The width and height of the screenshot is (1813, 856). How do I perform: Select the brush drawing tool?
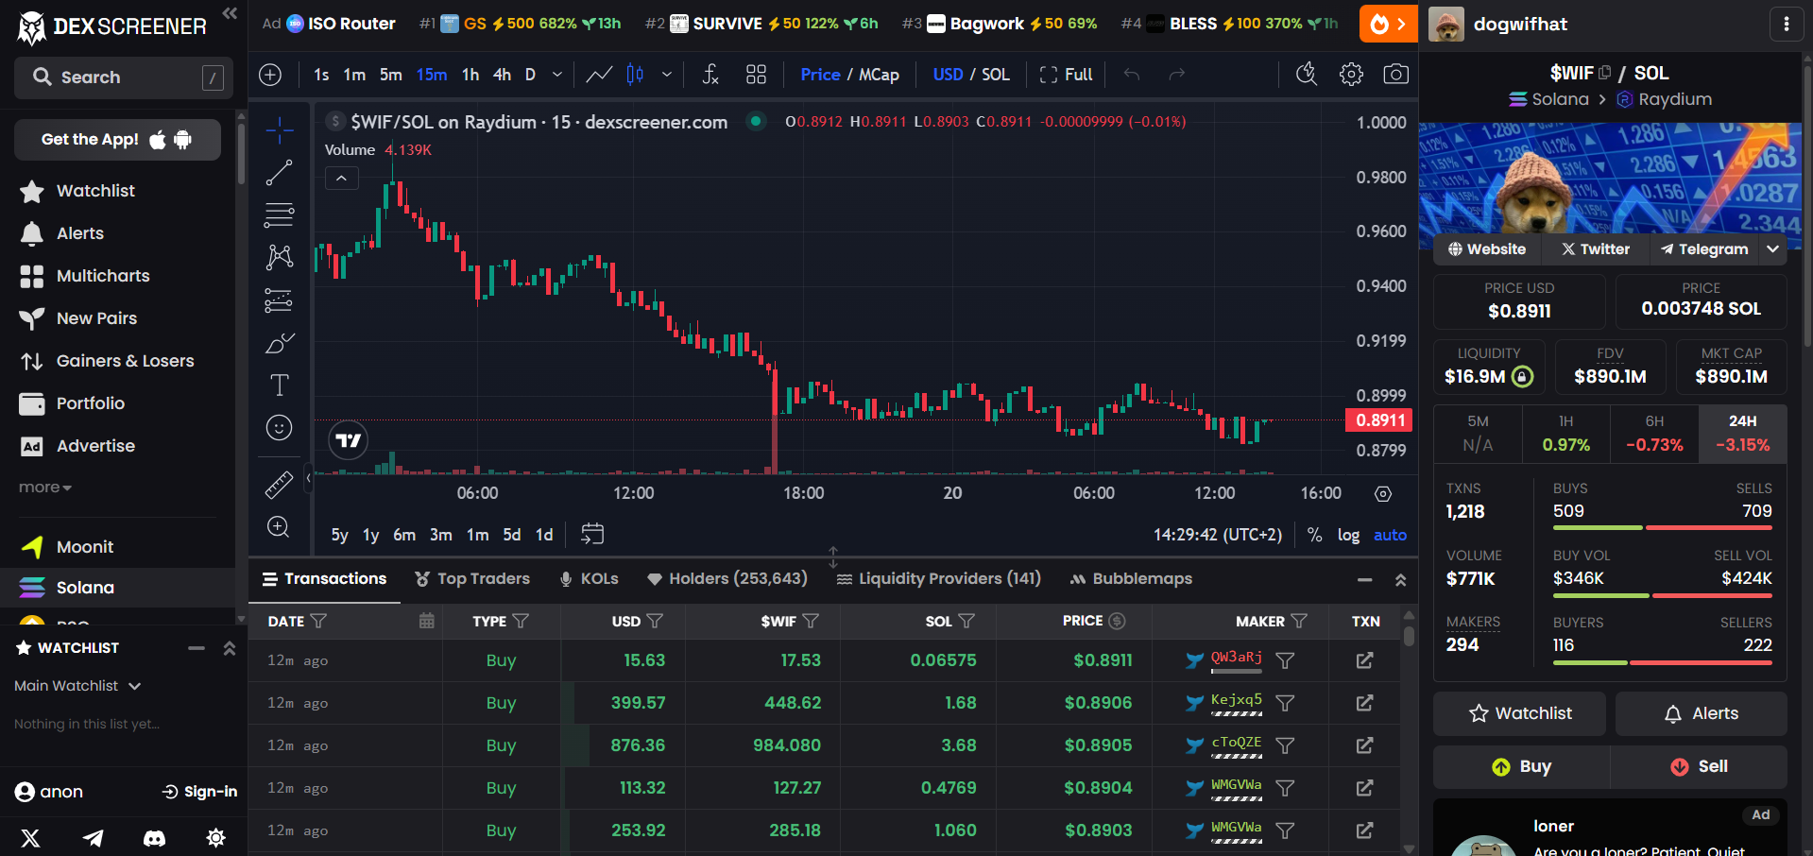click(279, 343)
